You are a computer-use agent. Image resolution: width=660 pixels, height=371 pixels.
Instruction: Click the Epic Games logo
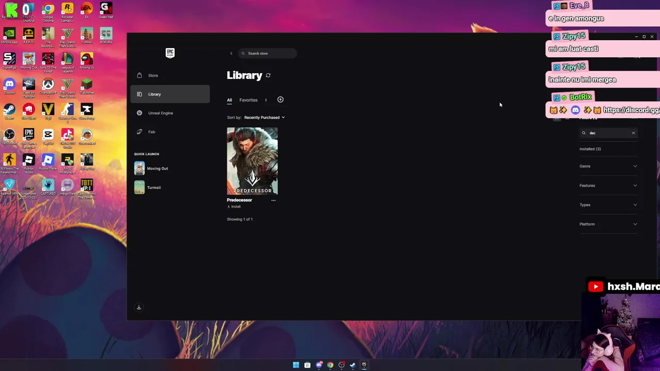click(170, 53)
